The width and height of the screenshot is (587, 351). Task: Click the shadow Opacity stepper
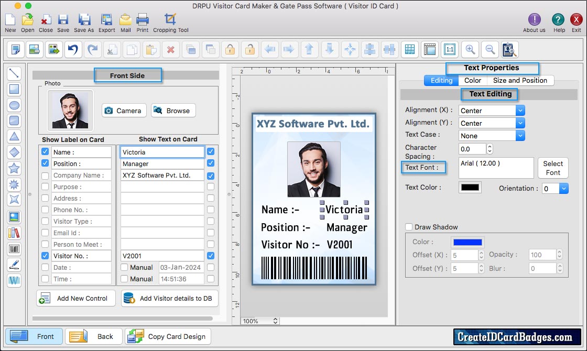tap(559, 255)
